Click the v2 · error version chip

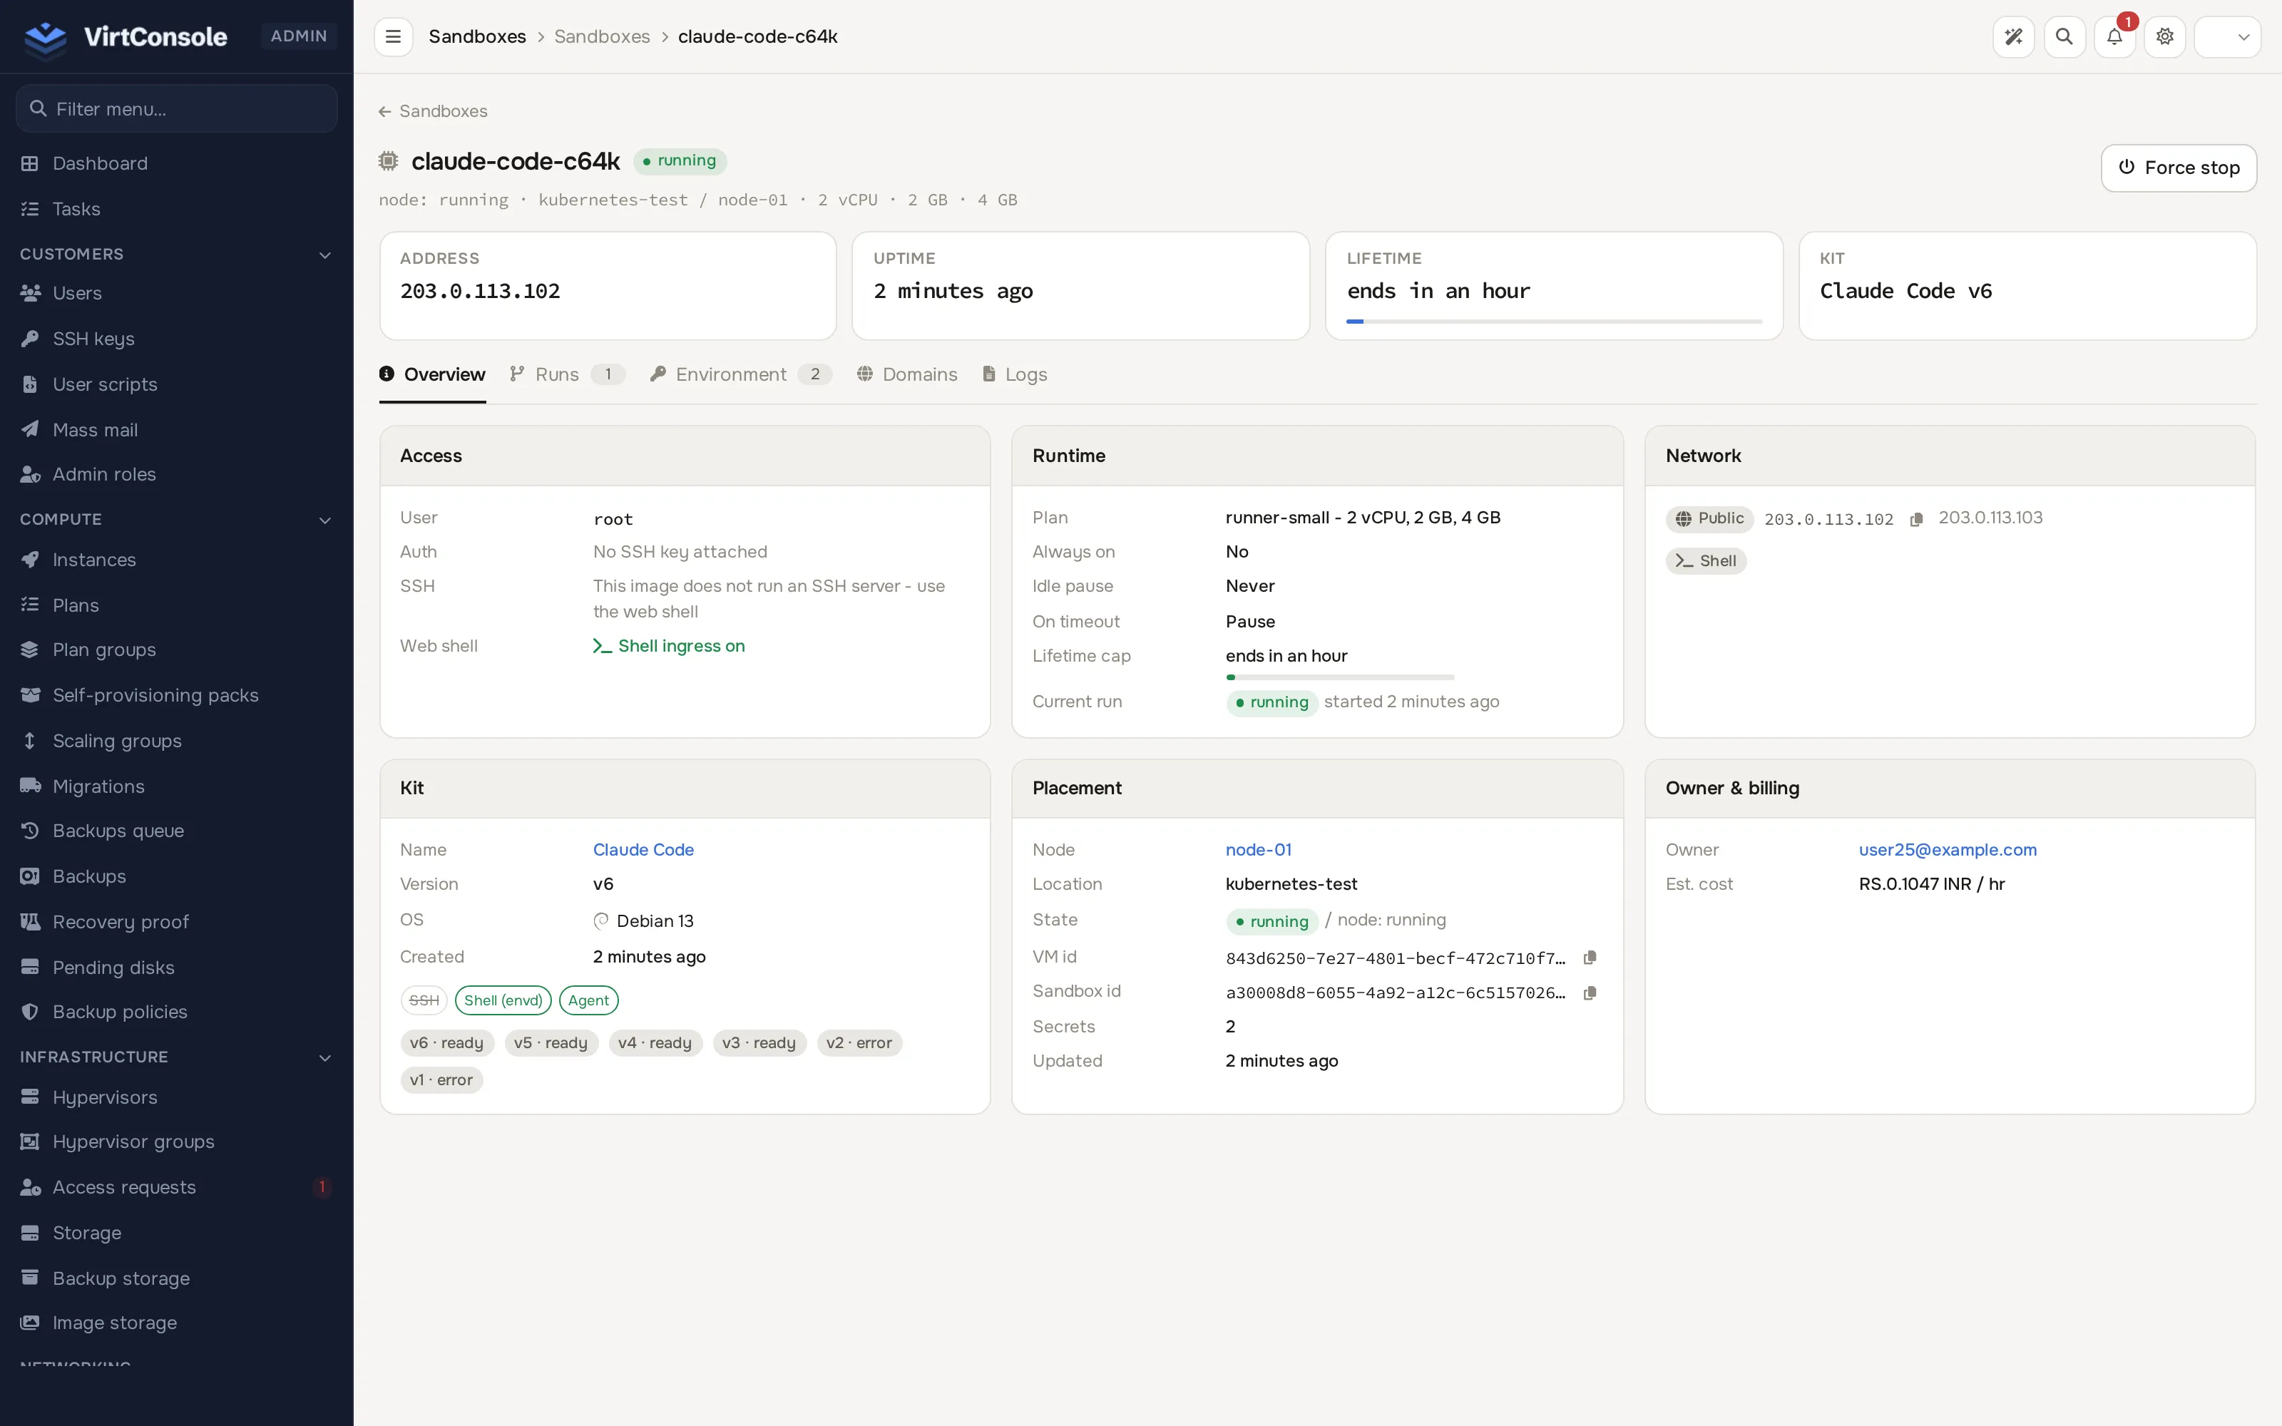pyautogui.click(x=859, y=1043)
